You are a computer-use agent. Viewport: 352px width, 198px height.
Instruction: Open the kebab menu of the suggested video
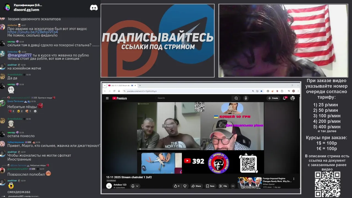coord(294,179)
